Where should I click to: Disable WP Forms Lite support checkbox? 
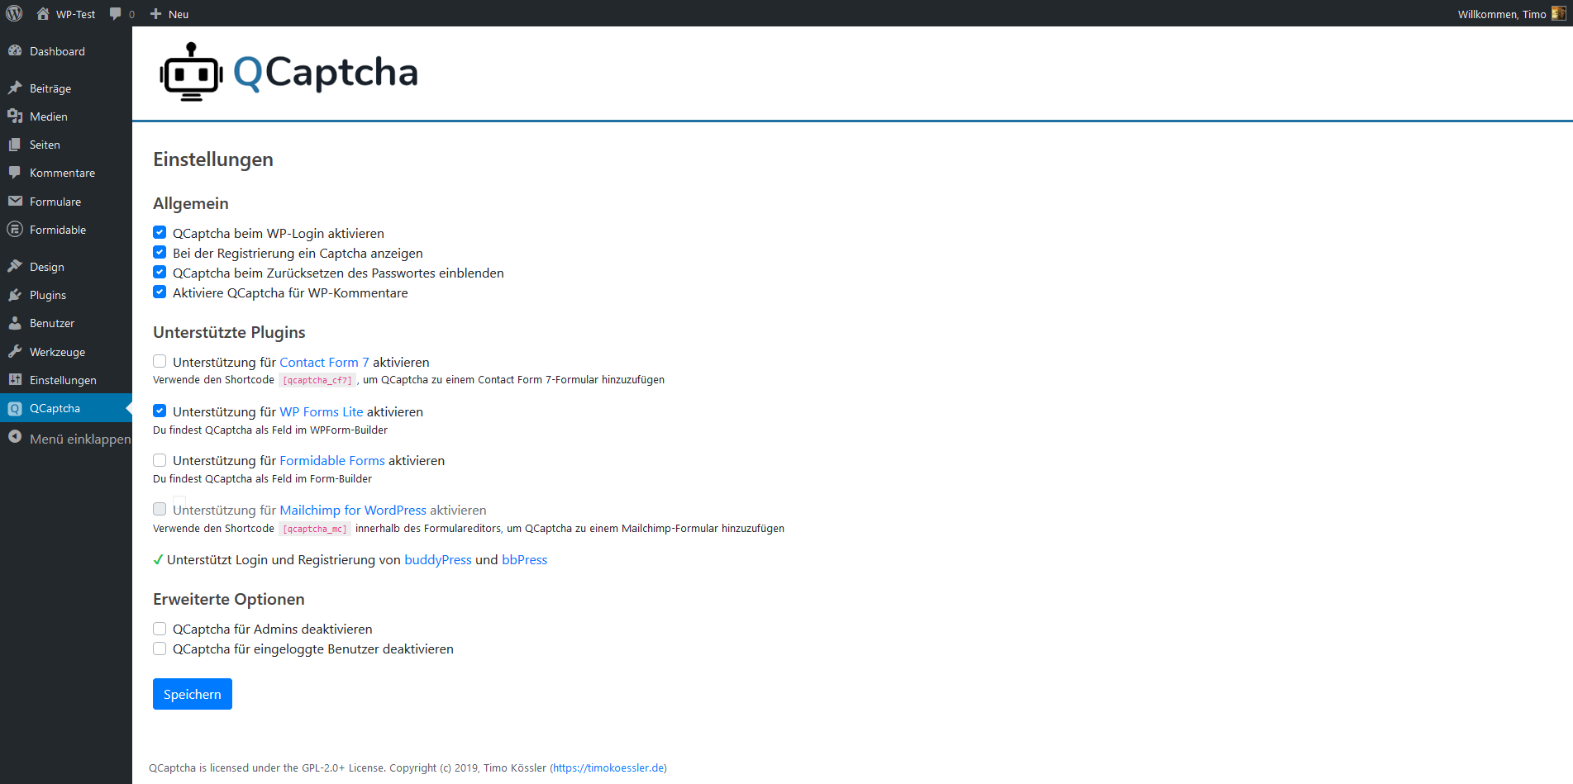click(x=160, y=411)
